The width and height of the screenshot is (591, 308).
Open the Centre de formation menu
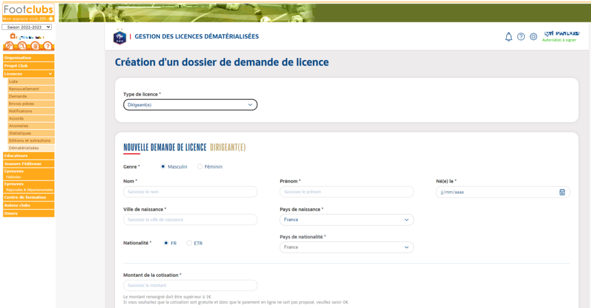tap(29, 197)
